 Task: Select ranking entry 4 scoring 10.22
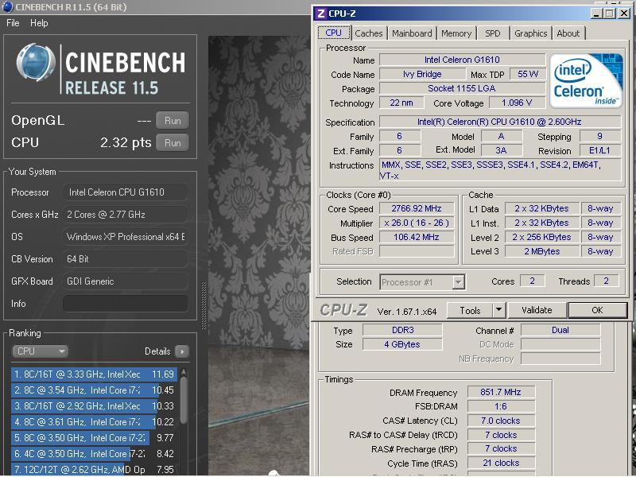(94, 422)
